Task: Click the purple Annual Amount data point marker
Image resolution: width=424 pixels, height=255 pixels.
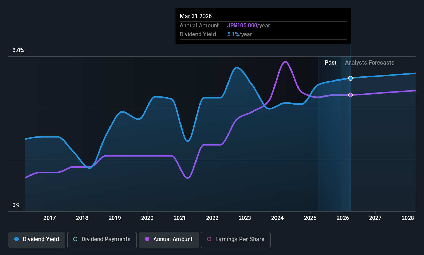Action: [x=350, y=95]
